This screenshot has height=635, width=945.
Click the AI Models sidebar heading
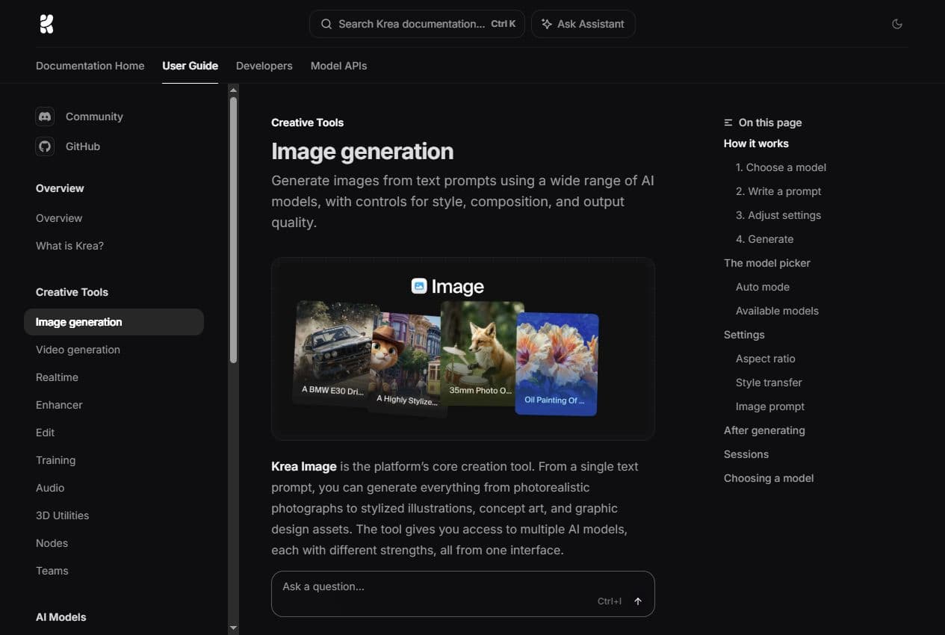tap(61, 617)
